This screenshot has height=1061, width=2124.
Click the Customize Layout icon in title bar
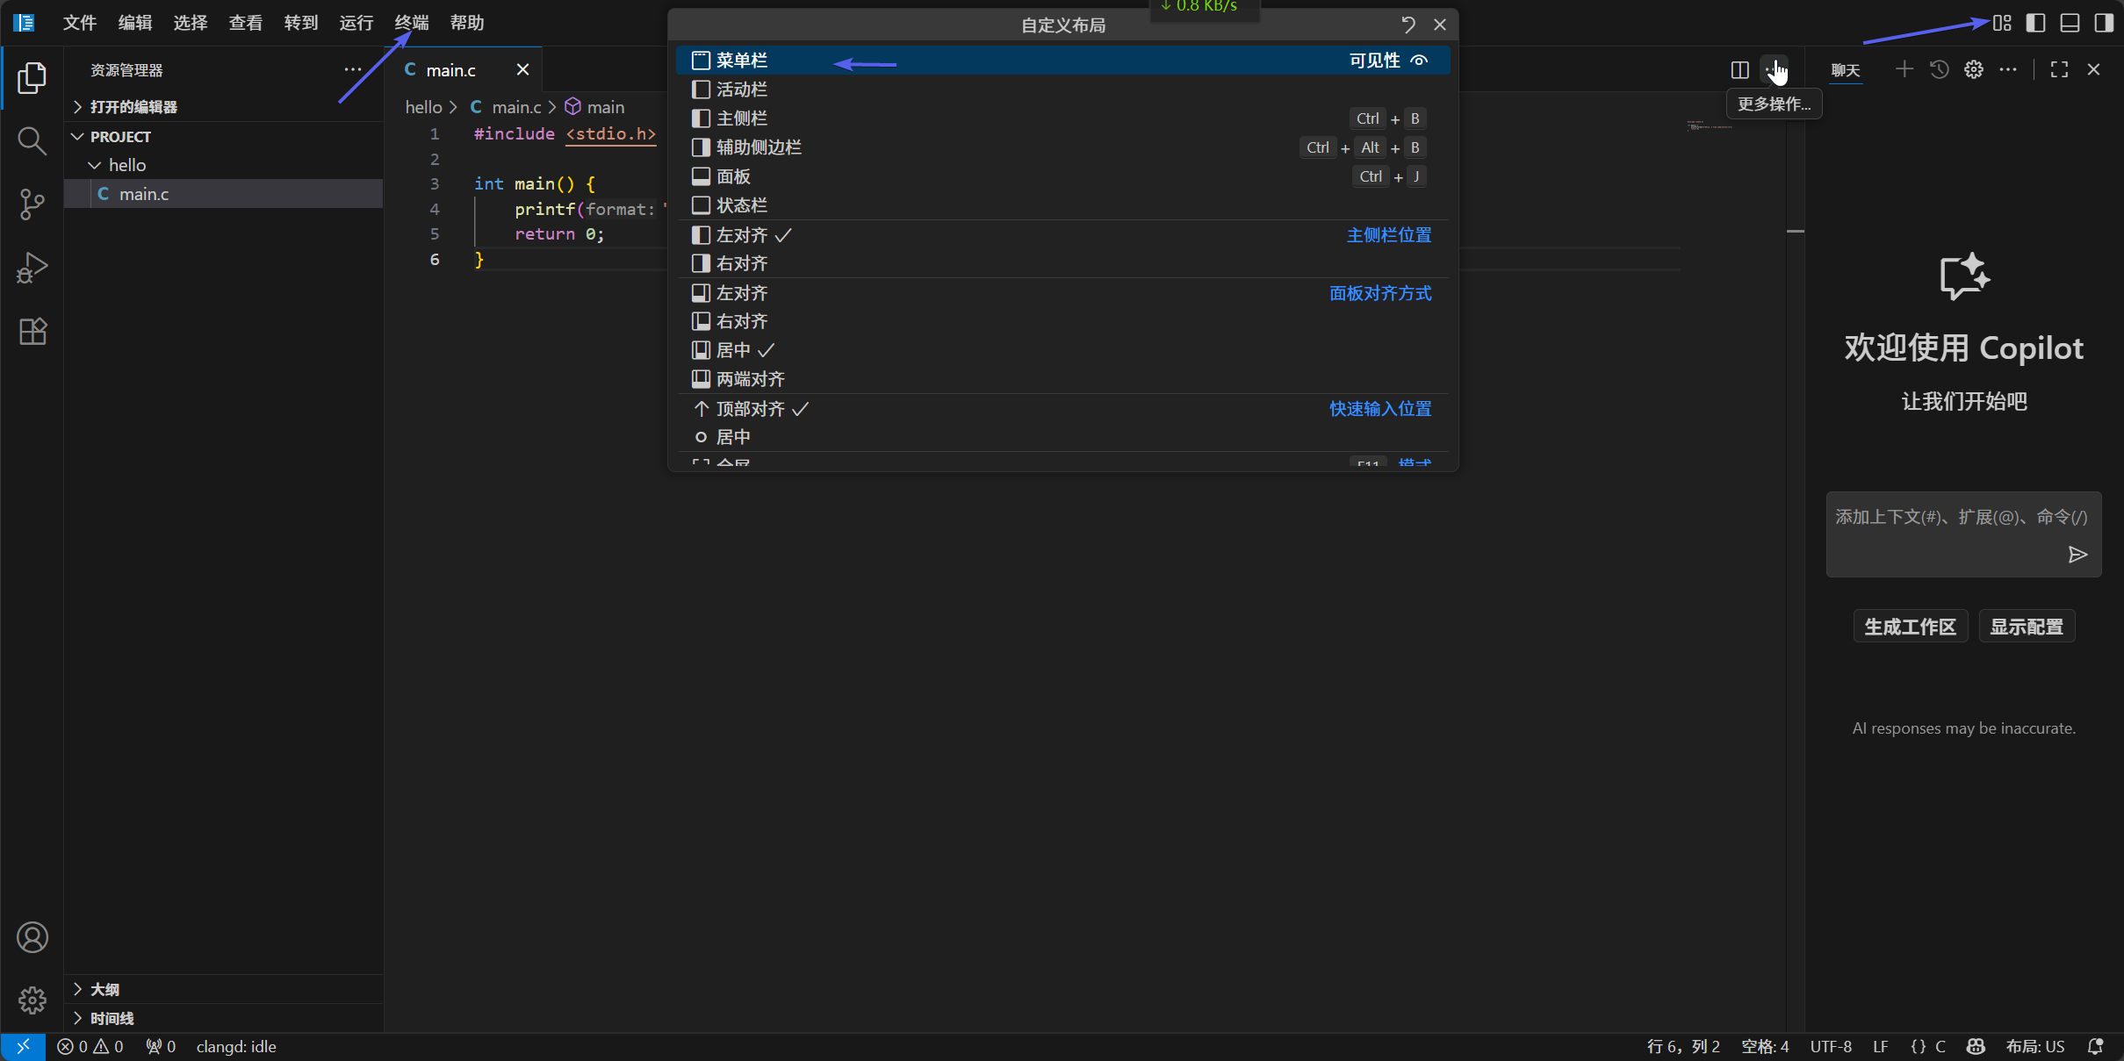(2001, 23)
